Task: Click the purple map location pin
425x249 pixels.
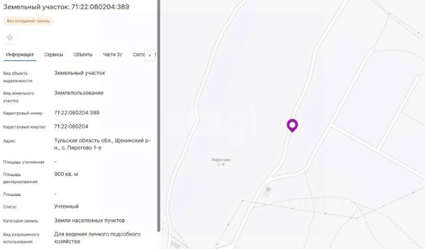Action: 292,125
